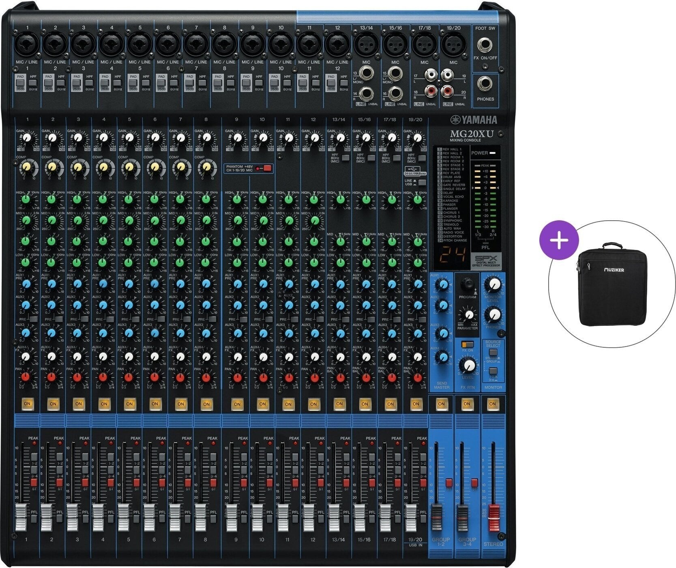Click the PARAMETER knob

pos(469,314)
